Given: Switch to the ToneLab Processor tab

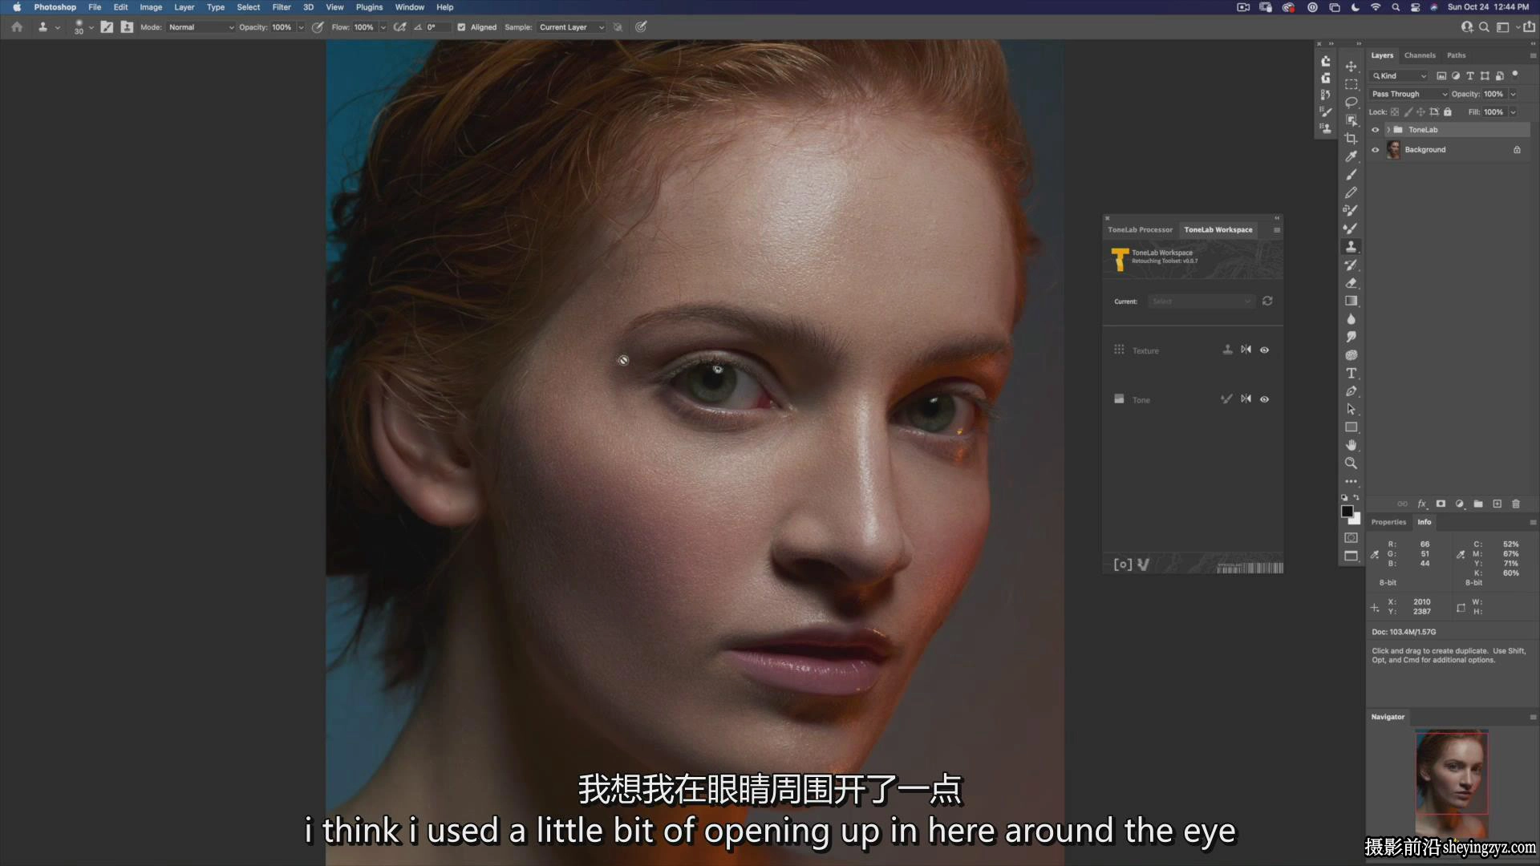Looking at the screenshot, I should pos(1140,229).
